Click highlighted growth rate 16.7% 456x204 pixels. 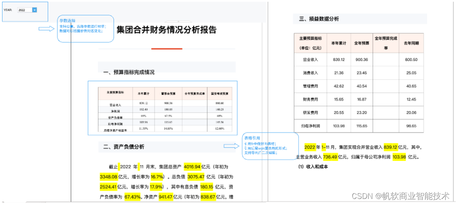coord(157,177)
